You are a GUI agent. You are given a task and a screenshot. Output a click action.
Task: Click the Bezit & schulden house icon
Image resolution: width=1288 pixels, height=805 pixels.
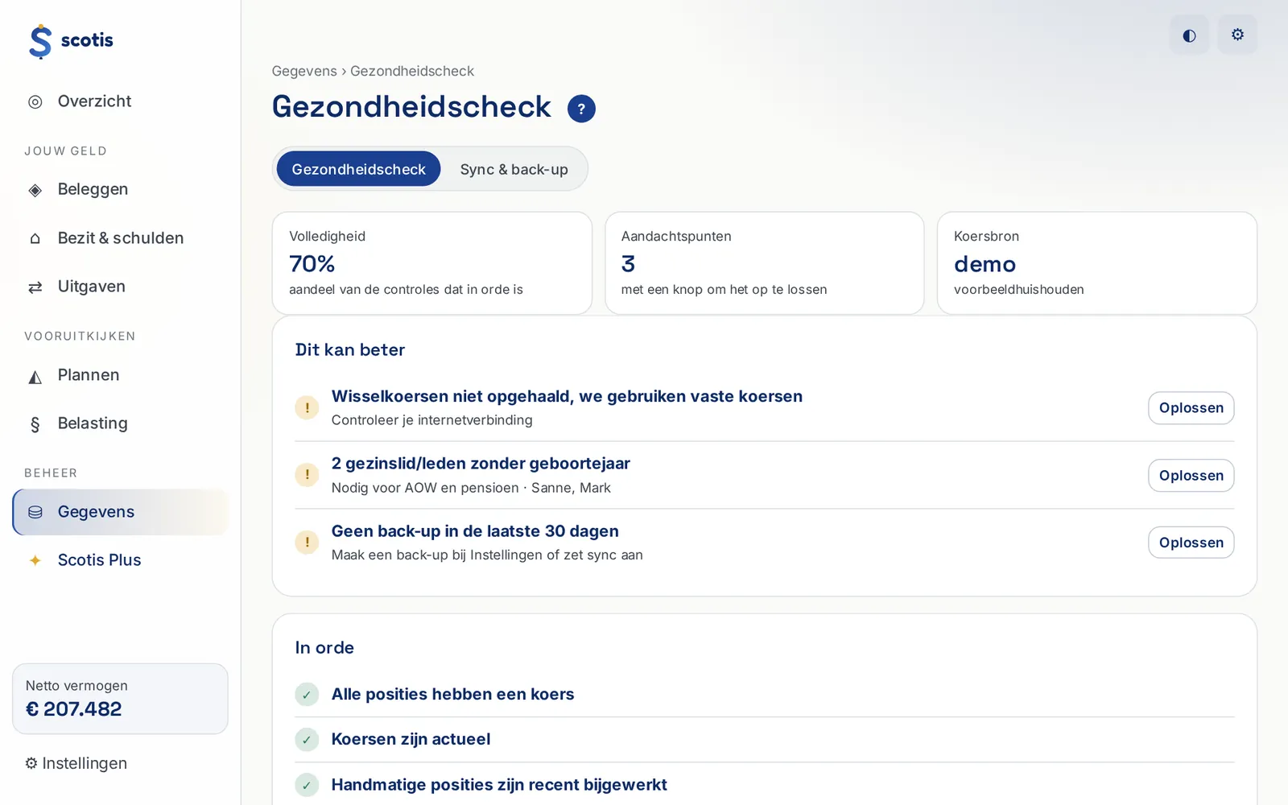(x=35, y=238)
